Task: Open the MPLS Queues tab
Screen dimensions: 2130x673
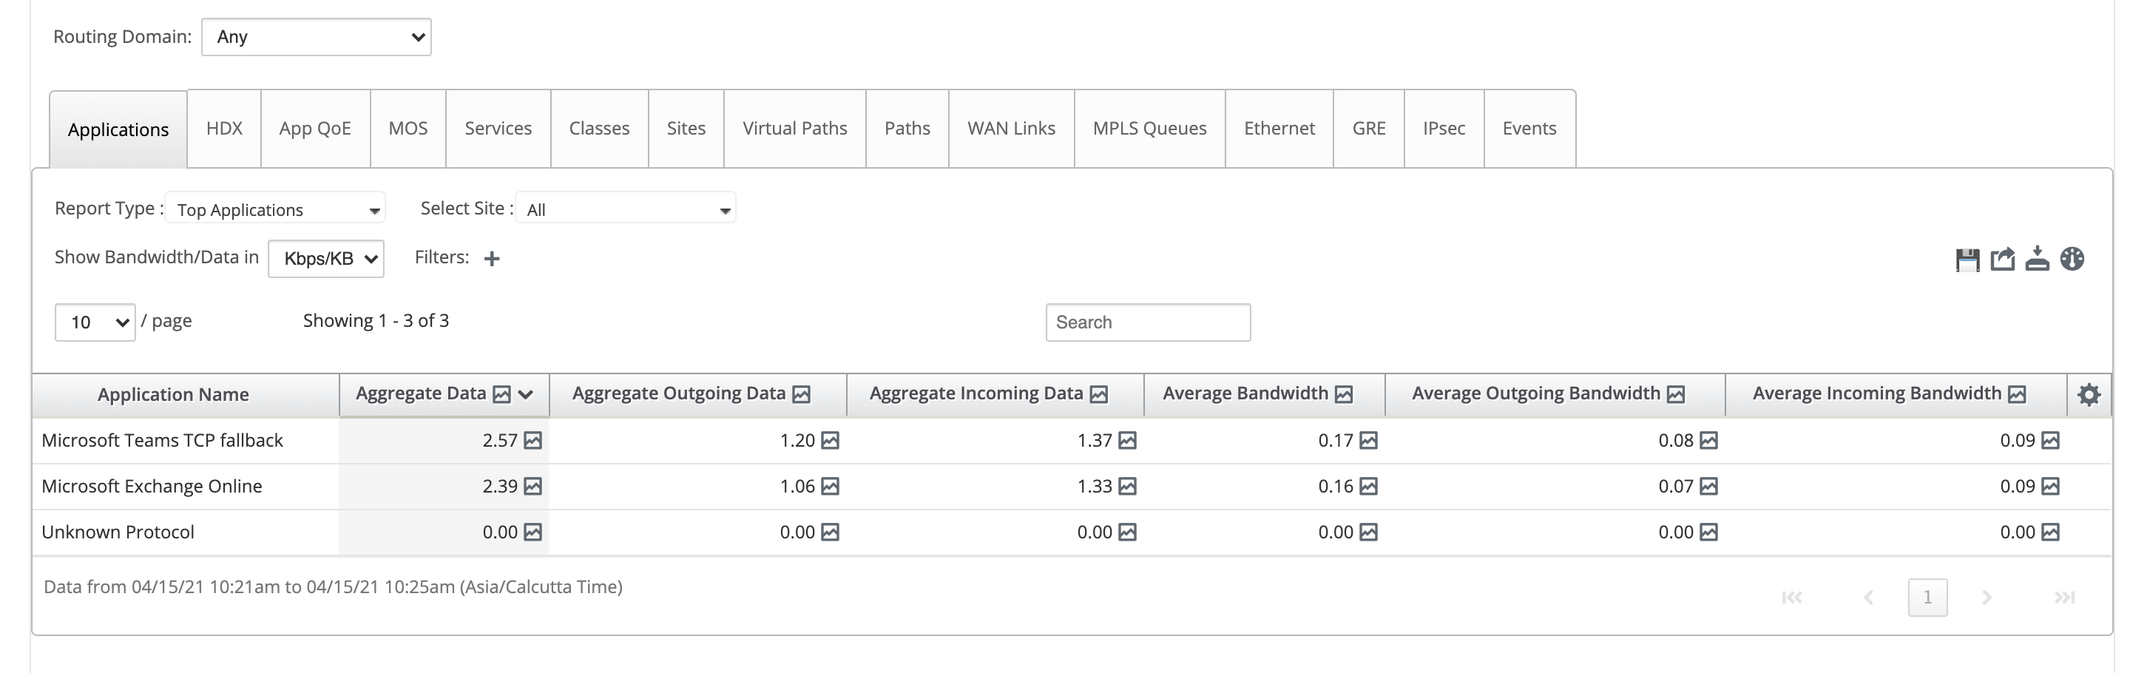Action: click(1149, 128)
